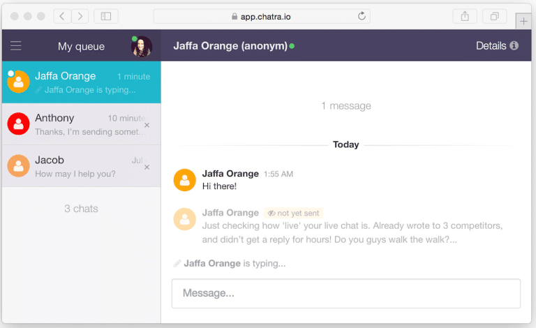Click the "Jaffa Orange (anonym)" chat title
Image resolution: width=536 pixels, height=328 pixels.
[230, 46]
